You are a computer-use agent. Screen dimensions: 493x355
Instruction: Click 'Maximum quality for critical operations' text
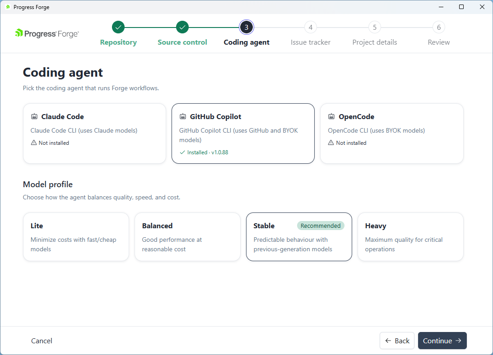pos(404,244)
